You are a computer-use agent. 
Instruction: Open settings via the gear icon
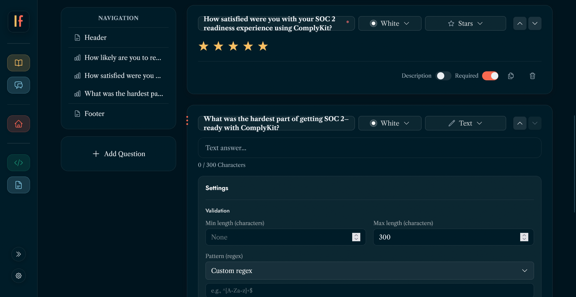[x=18, y=276]
